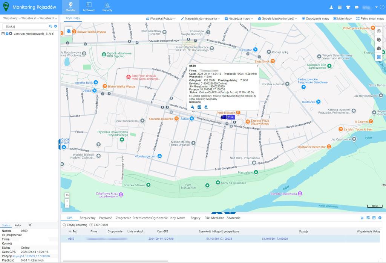Expand Narzędzia do rysowania menu
The height and width of the screenshot is (263, 386).
point(200,18)
